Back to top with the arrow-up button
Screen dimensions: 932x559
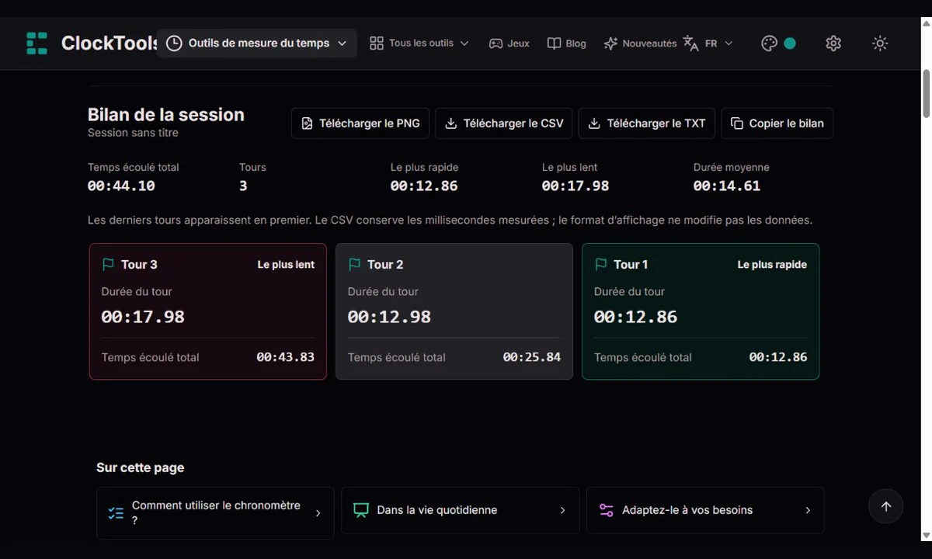[886, 506]
